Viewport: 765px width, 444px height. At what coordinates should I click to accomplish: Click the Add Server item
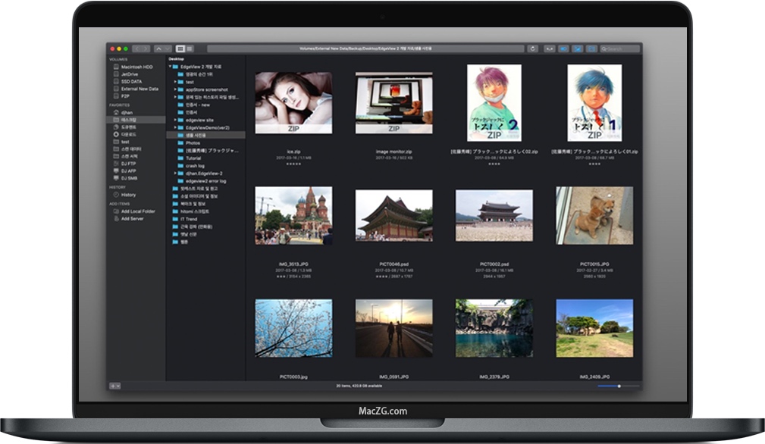pyautogui.click(x=132, y=218)
